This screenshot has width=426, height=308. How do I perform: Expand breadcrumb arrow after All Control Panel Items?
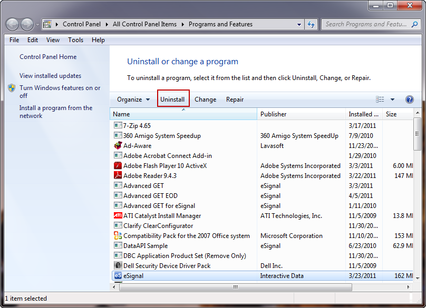(183, 24)
